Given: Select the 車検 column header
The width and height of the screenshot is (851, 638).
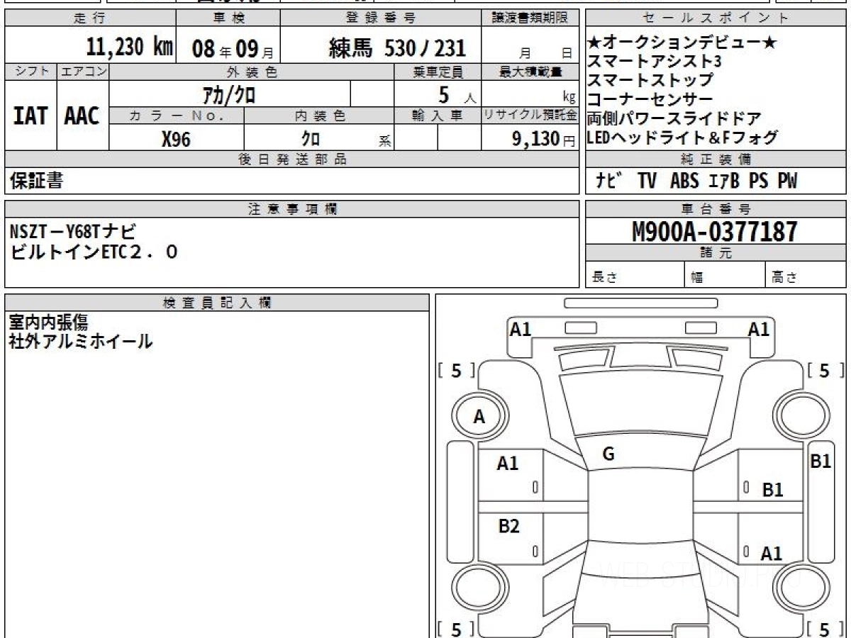Looking at the screenshot, I should pyautogui.click(x=228, y=18).
